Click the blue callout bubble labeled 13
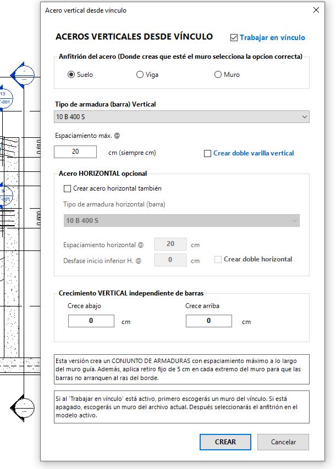The image size is (336, 469). [x=6, y=98]
